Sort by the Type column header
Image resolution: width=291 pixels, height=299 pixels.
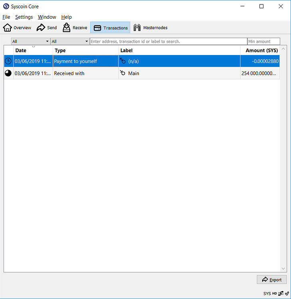click(85, 50)
